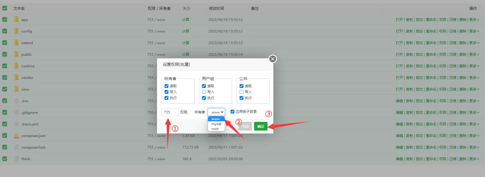The image size is (485, 177).
Task: Click the view folder icon
Action: click(x=16, y=89)
